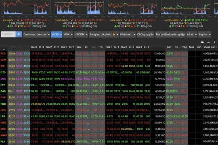
Task: Open the UPCOM board dropdown
Action: pyautogui.click(x=81, y=34)
